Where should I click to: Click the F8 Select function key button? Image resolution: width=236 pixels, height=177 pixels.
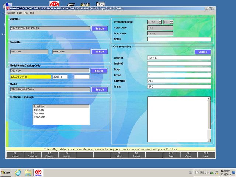pos(136,155)
